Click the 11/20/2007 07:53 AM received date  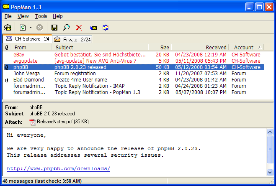click(201, 74)
